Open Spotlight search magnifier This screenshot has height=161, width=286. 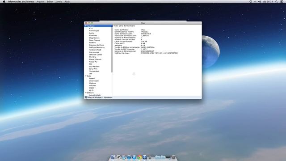coord(277,1)
